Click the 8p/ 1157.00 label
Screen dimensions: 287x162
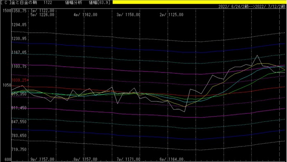tap(85, 160)
